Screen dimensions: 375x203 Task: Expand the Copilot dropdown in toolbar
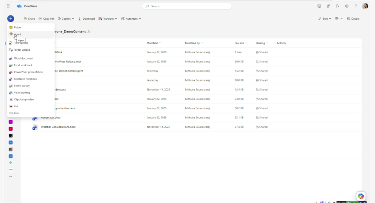pos(66,19)
